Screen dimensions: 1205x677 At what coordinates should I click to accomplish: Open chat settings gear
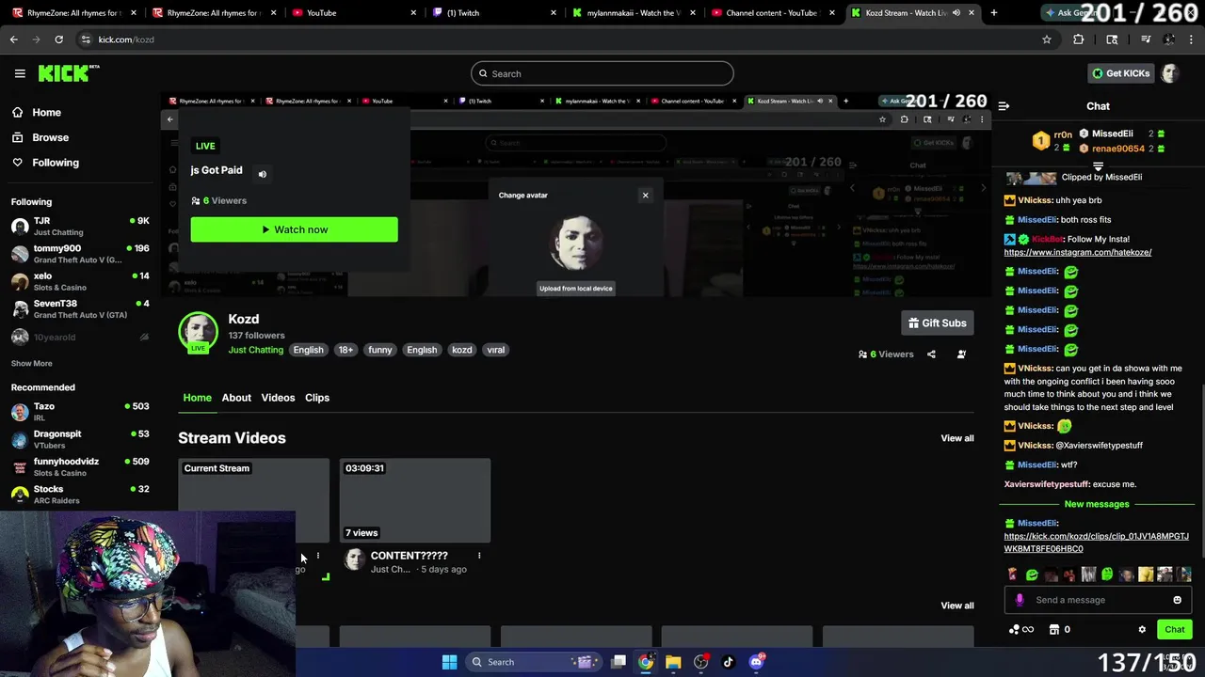pos(1142,630)
